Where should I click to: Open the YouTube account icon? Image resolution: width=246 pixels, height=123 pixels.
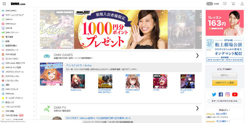235,94
